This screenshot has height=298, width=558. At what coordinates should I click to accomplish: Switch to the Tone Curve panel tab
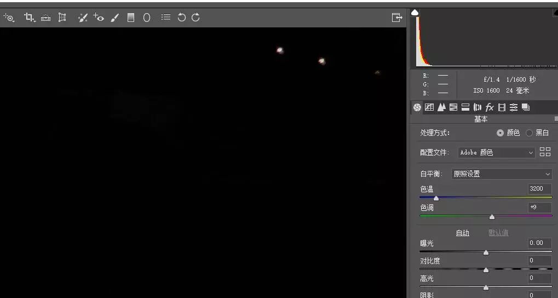429,107
